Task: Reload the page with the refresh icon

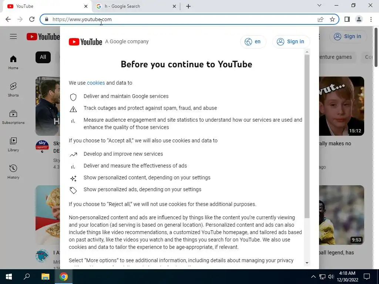Action: [x=32, y=19]
